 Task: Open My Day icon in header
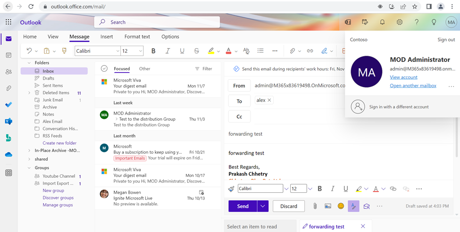365,22
